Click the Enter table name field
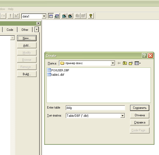 click(95, 108)
